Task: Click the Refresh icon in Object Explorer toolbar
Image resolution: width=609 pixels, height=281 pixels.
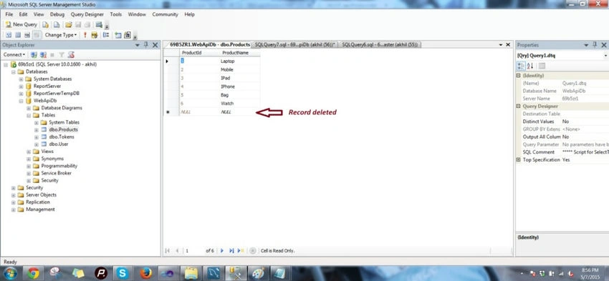Action: (x=71, y=54)
